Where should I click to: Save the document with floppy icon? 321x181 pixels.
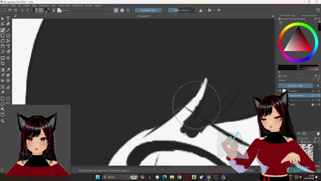[x=16, y=10]
